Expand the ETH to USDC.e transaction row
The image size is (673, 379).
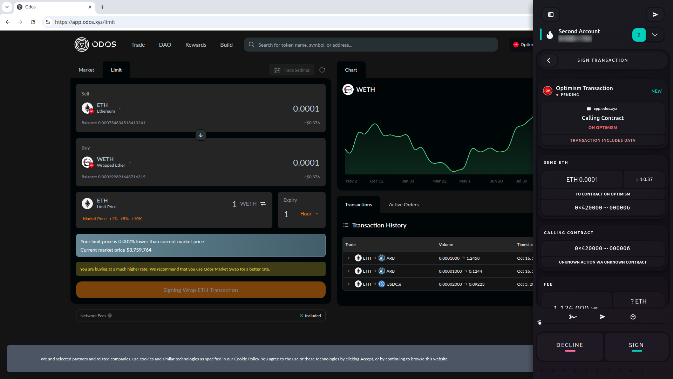point(349,284)
